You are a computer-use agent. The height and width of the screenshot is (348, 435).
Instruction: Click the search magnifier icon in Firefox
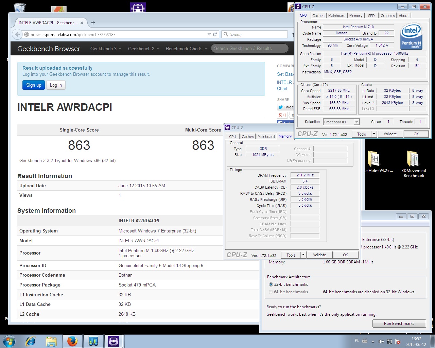pyautogui.click(x=226, y=34)
